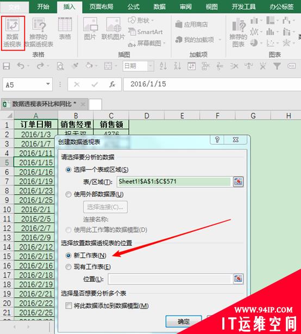Open Recommended Charts (推荐的图表)

239,33
